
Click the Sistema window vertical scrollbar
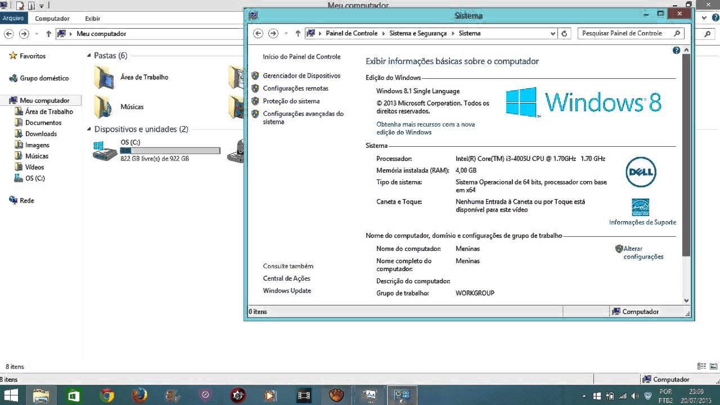(x=686, y=155)
